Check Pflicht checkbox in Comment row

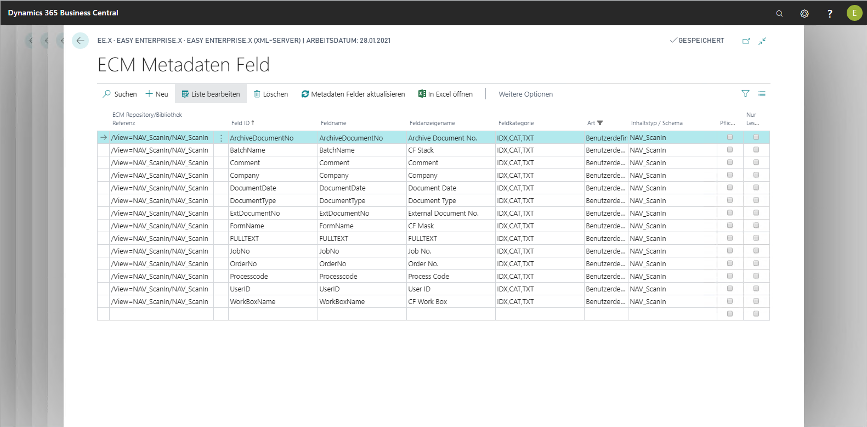[x=729, y=162]
